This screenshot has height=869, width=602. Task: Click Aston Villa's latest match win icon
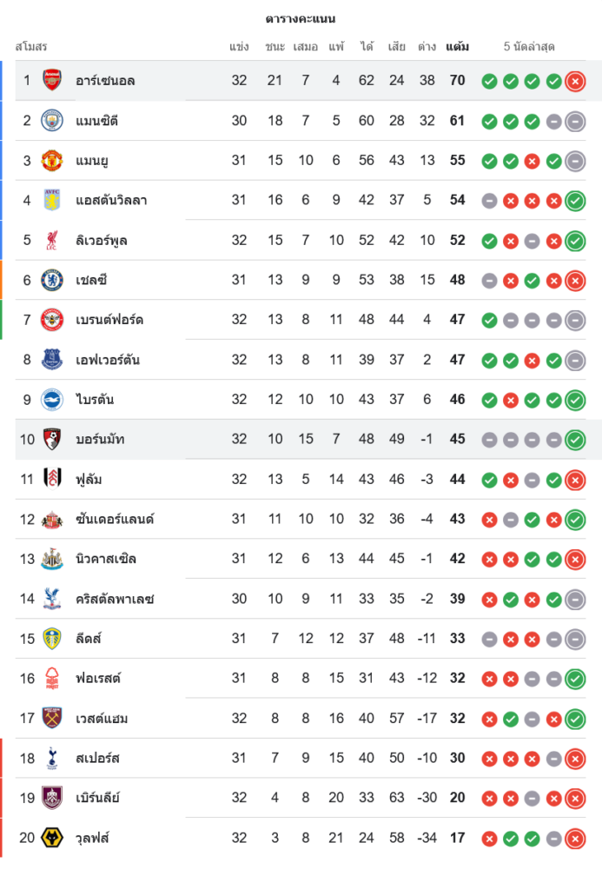[574, 201]
